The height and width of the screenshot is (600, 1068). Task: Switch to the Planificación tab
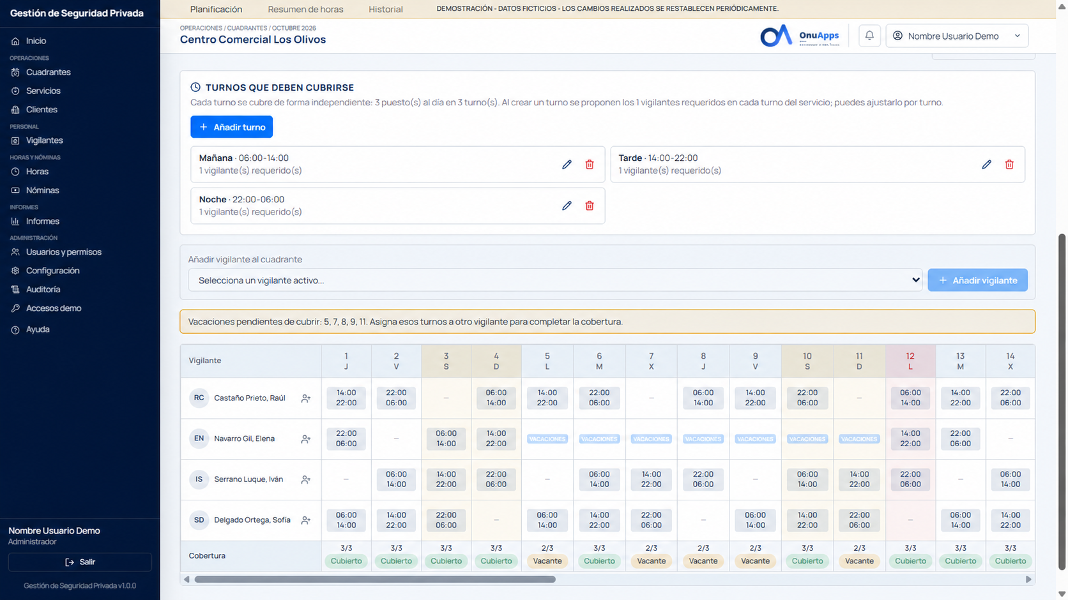pyautogui.click(x=216, y=9)
